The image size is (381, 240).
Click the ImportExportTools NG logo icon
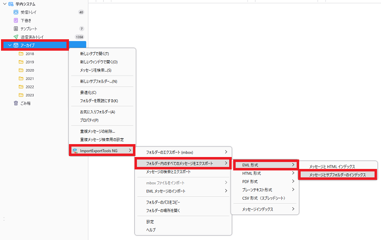(75, 151)
